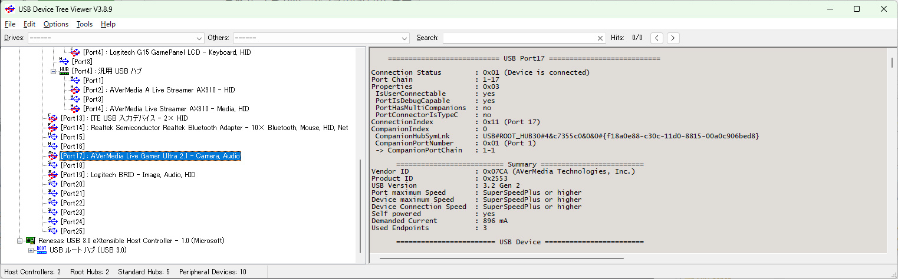Click Logitech BRIO device icon
This screenshot has width=898, height=279.
53,174
